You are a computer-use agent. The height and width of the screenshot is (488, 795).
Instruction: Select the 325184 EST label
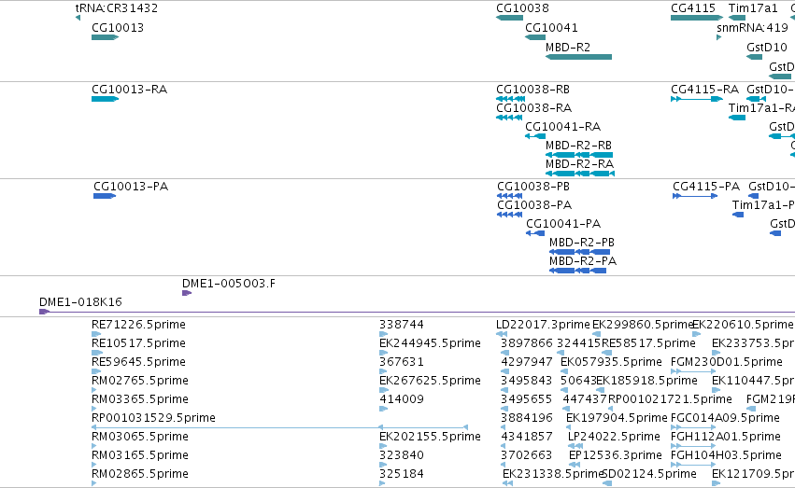point(402,474)
